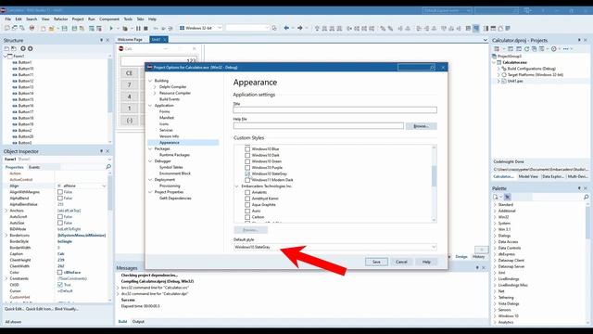Check the Windows10 Green style
The height and width of the screenshot is (334, 593).
pos(247,161)
